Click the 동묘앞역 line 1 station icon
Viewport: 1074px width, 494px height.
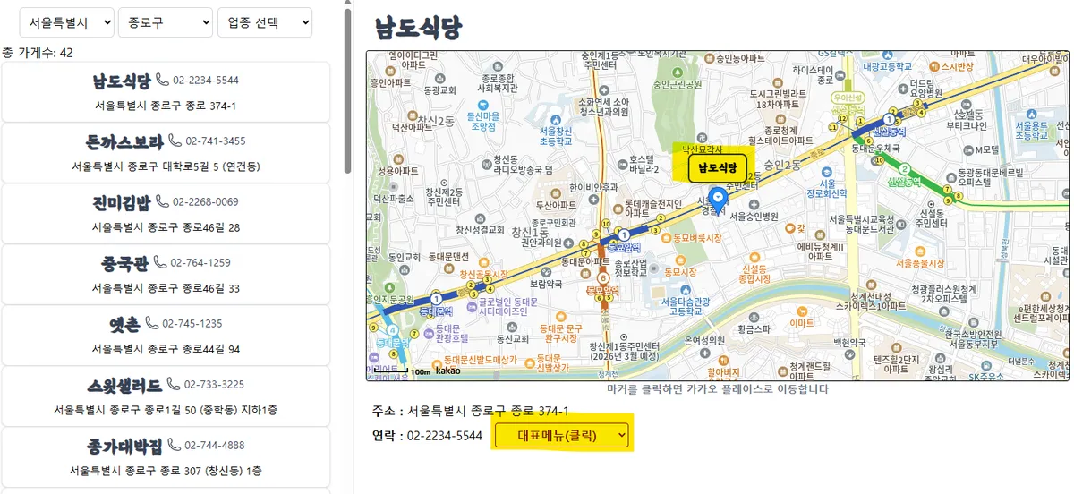(x=625, y=234)
